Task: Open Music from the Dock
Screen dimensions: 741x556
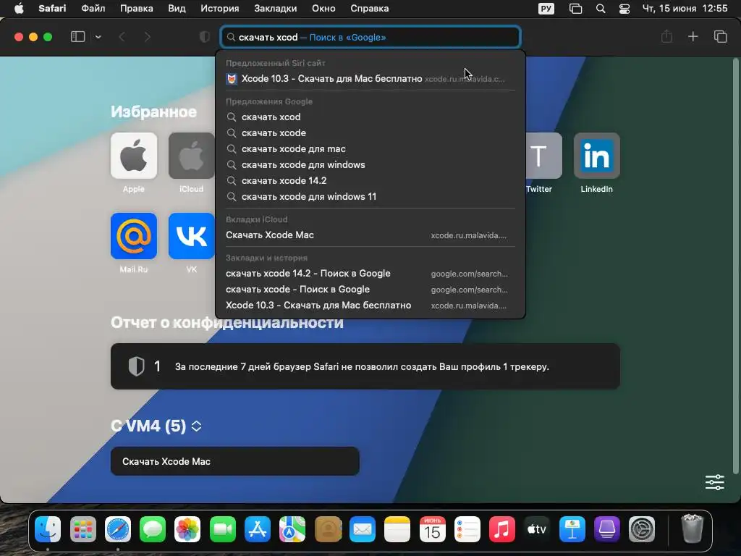Action: pyautogui.click(x=502, y=529)
